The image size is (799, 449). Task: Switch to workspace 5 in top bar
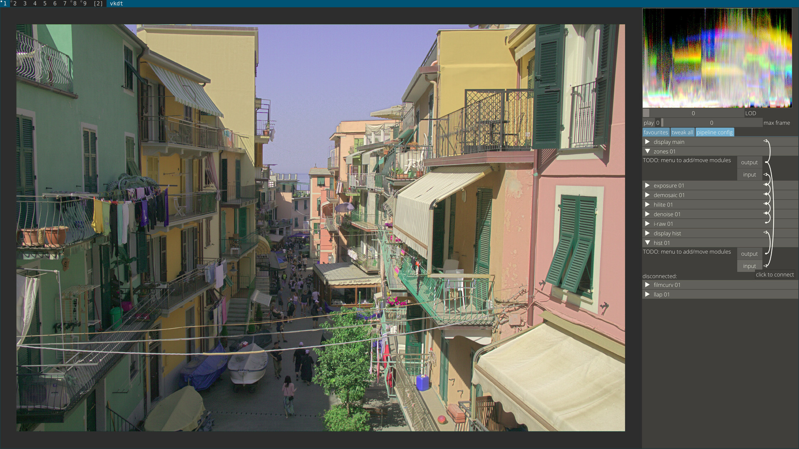(x=45, y=3)
